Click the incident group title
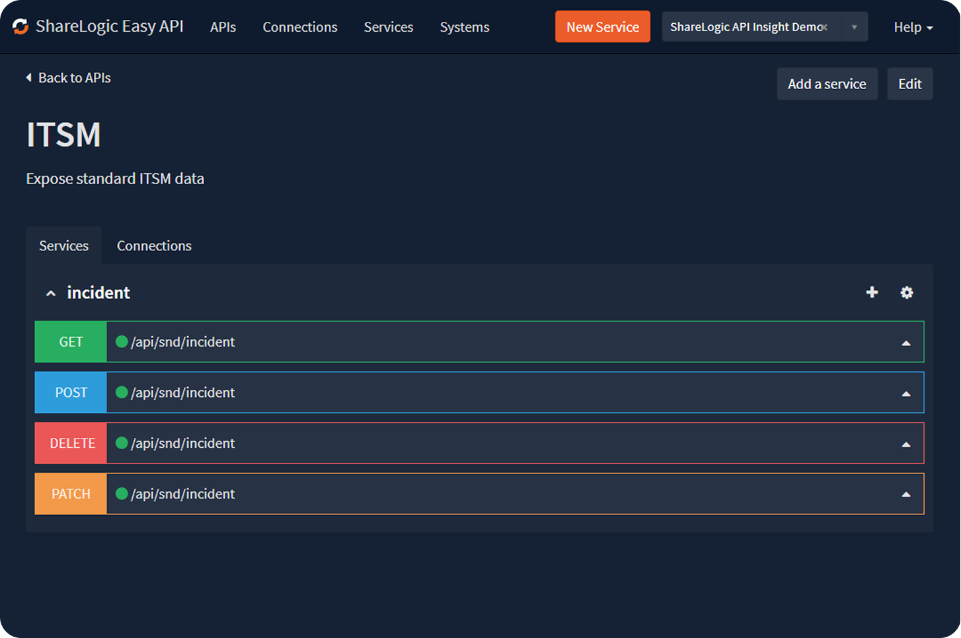Viewport: 961px width, 638px height. [98, 293]
